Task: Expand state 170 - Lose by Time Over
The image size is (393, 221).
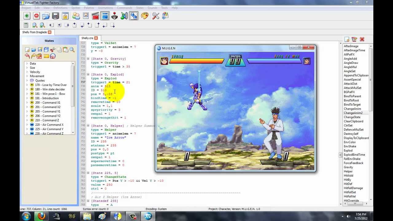Action: coord(27,85)
